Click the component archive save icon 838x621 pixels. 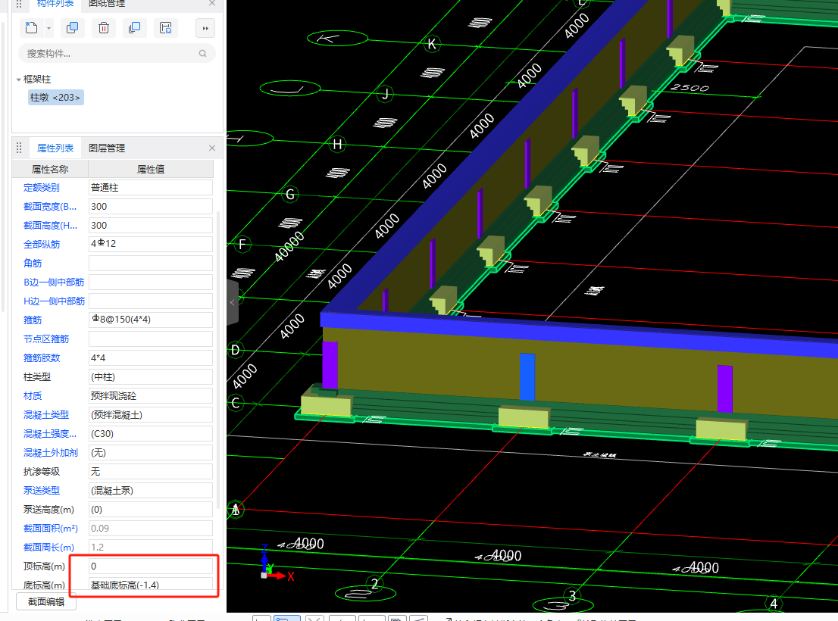click(x=166, y=28)
